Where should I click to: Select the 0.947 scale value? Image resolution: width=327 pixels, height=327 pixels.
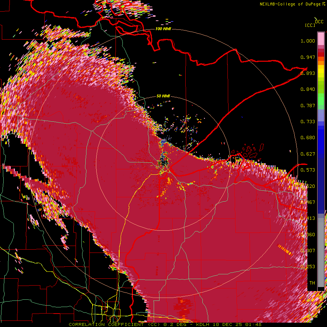(x=308, y=57)
